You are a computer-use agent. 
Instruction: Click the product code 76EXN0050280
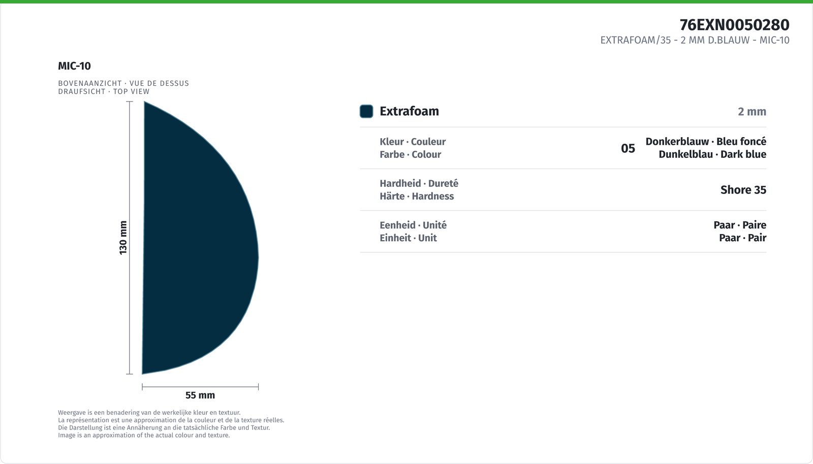point(734,25)
